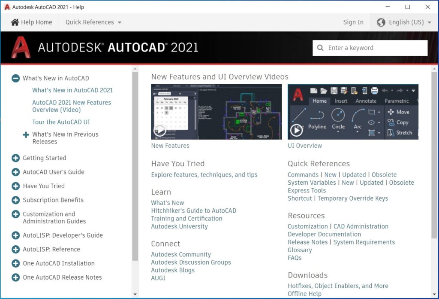Open Hitchhiker's Guide to AutoCAD
The image size is (439, 299).
pos(193,211)
